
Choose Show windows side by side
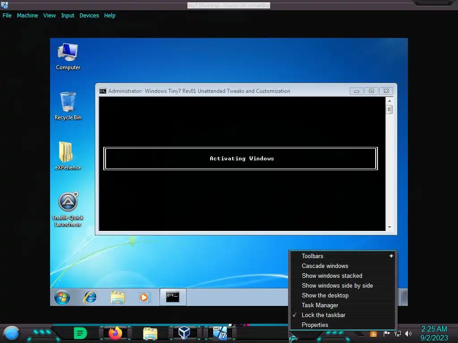tap(343, 286)
